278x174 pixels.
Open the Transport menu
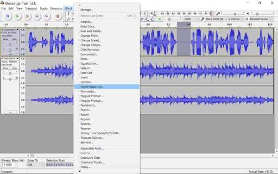pos(31,8)
